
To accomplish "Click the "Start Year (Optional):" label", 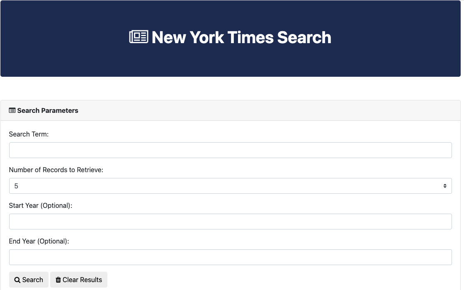I will [x=41, y=205].
